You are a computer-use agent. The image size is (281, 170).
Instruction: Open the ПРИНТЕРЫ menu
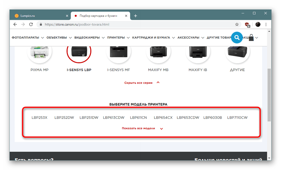(x=116, y=37)
